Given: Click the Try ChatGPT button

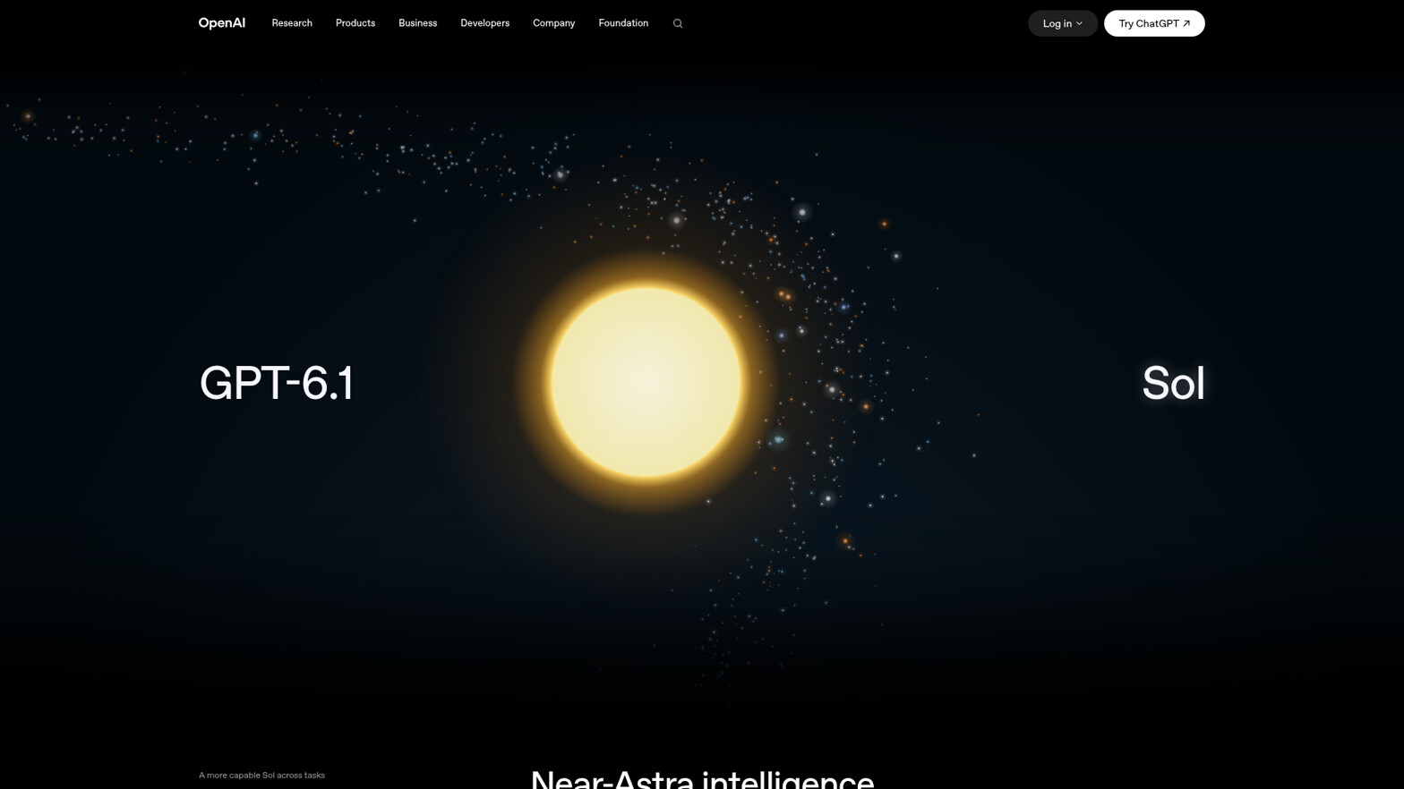Looking at the screenshot, I should [1154, 23].
